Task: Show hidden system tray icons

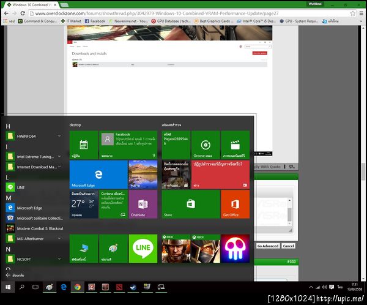Action: tap(311, 287)
